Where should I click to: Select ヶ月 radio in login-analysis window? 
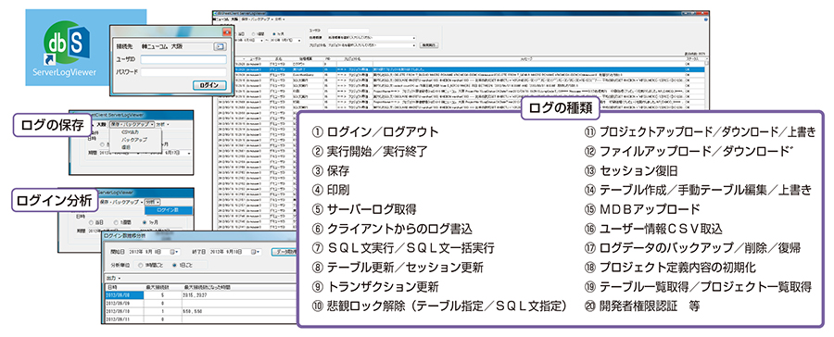coord(150,222)
